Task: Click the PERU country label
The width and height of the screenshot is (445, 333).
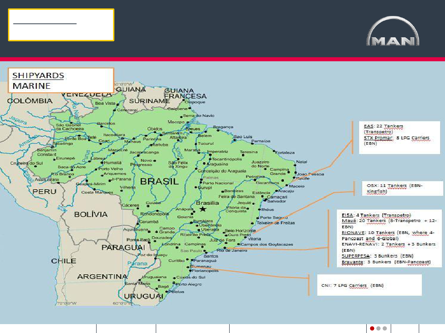Action: 44,191
